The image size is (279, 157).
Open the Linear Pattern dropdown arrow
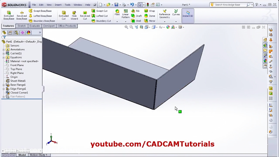tap(126, 21)
